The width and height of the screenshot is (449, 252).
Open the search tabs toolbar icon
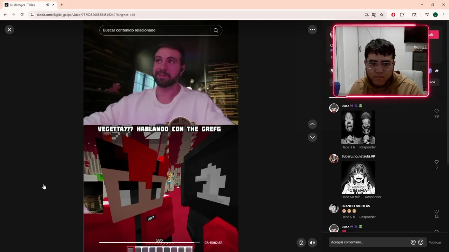[x=414, y=15]
